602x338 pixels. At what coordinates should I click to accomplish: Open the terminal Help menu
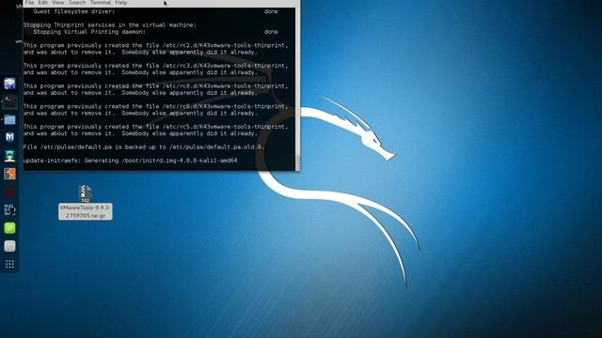click(x=121, y=3)
